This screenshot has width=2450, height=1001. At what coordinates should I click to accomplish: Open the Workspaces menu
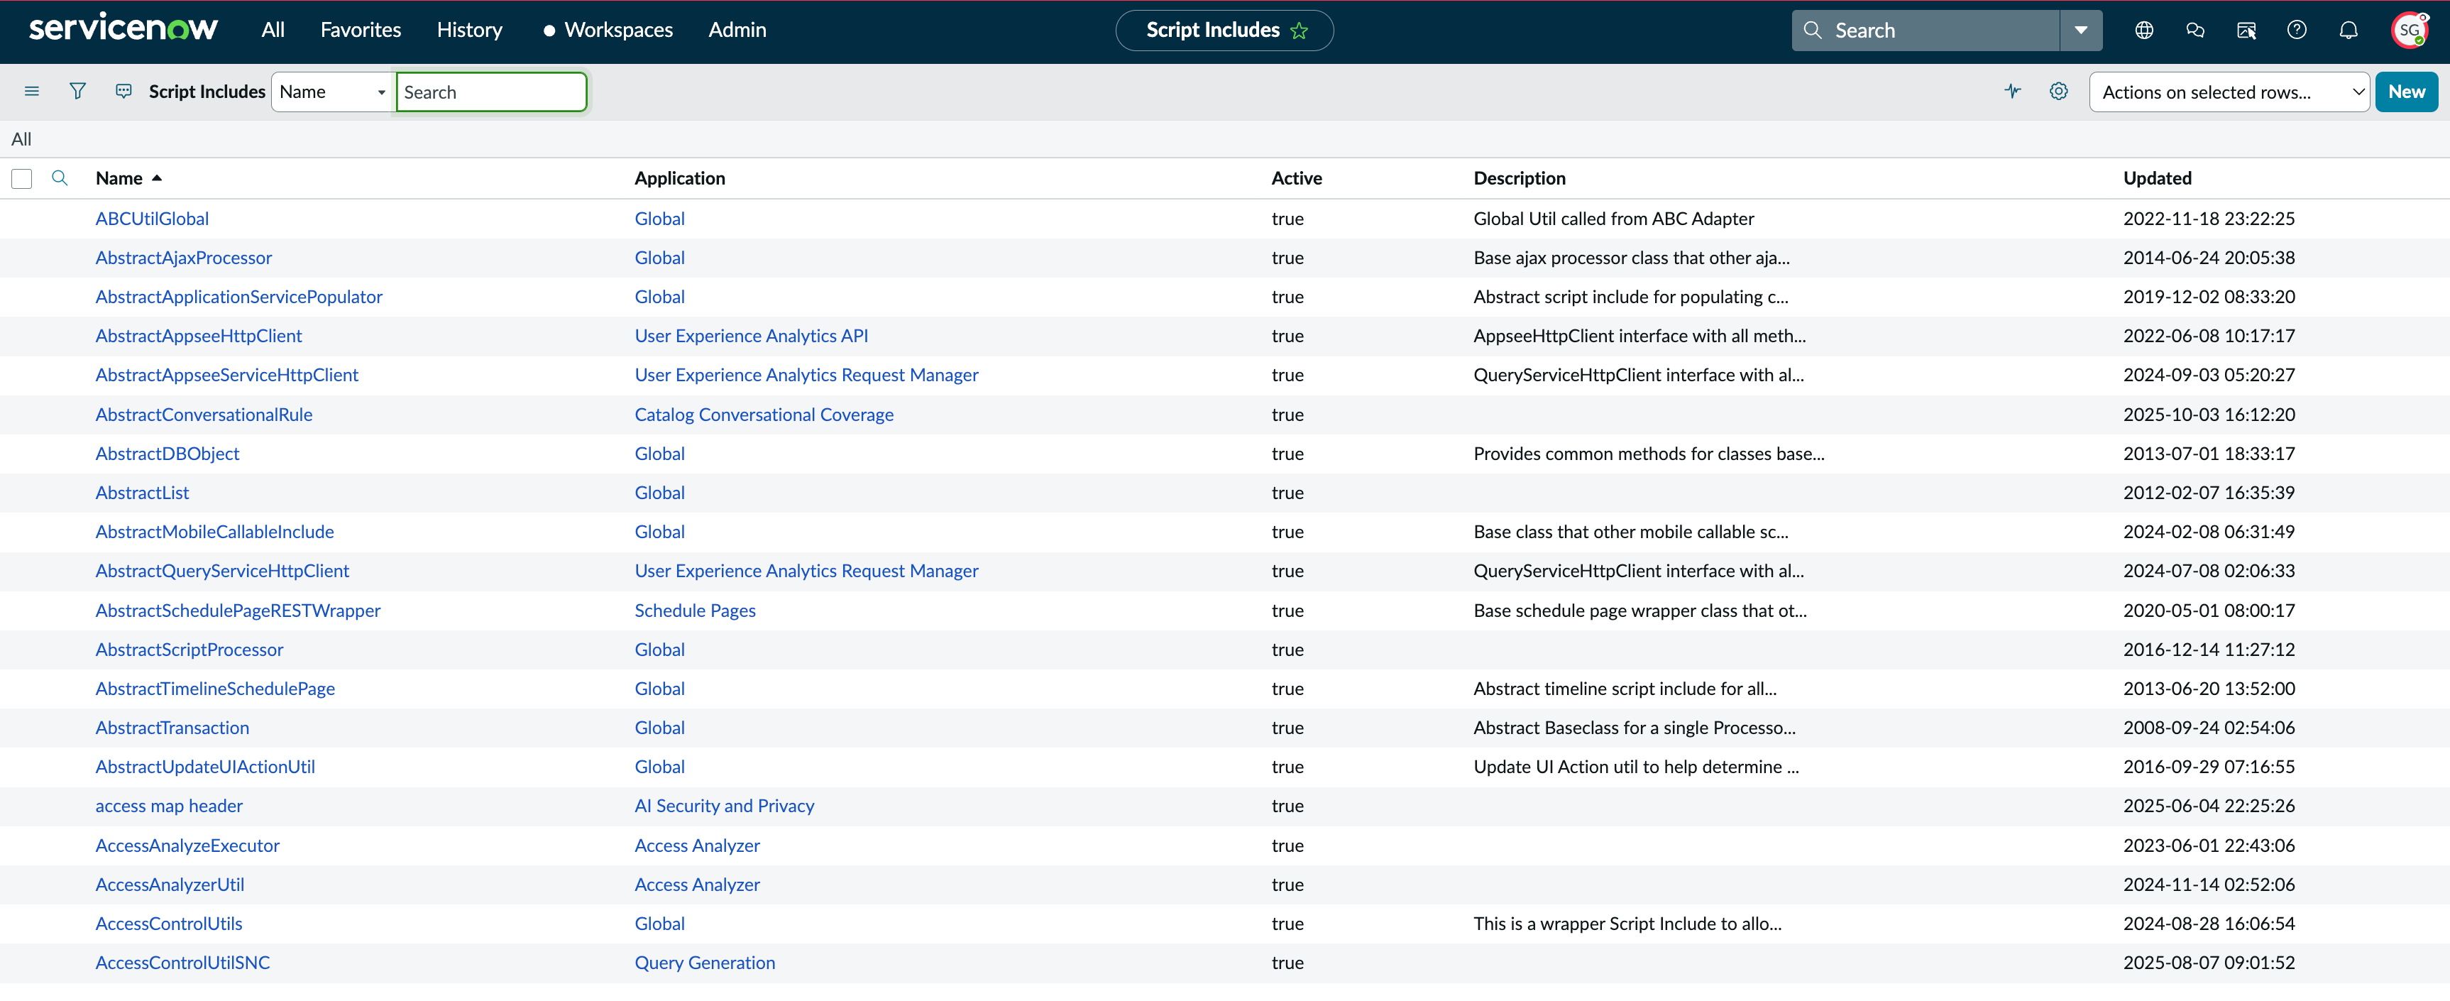[618, 31]
